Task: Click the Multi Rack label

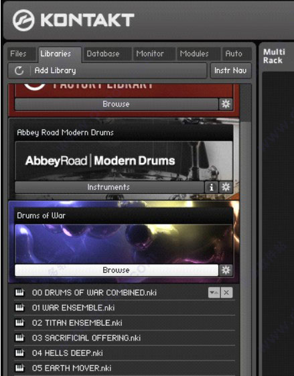Action: pos(274,56)
